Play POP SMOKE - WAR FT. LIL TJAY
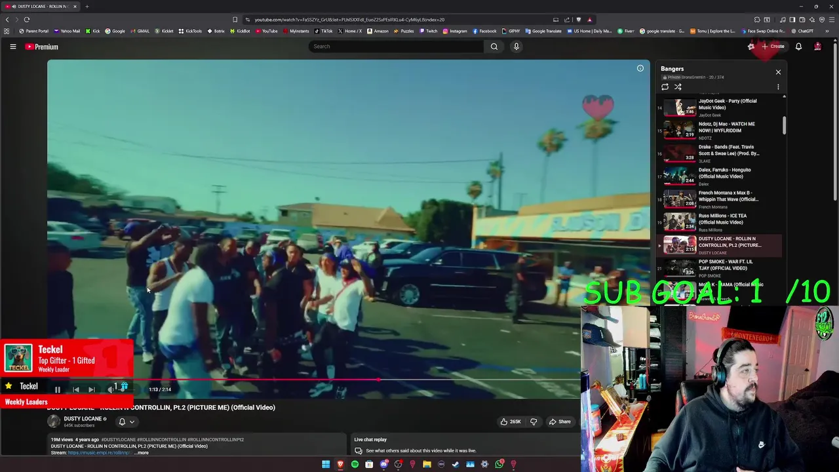Image resolution: width=839 pixels, height=472 pixels. click(720, 268)
